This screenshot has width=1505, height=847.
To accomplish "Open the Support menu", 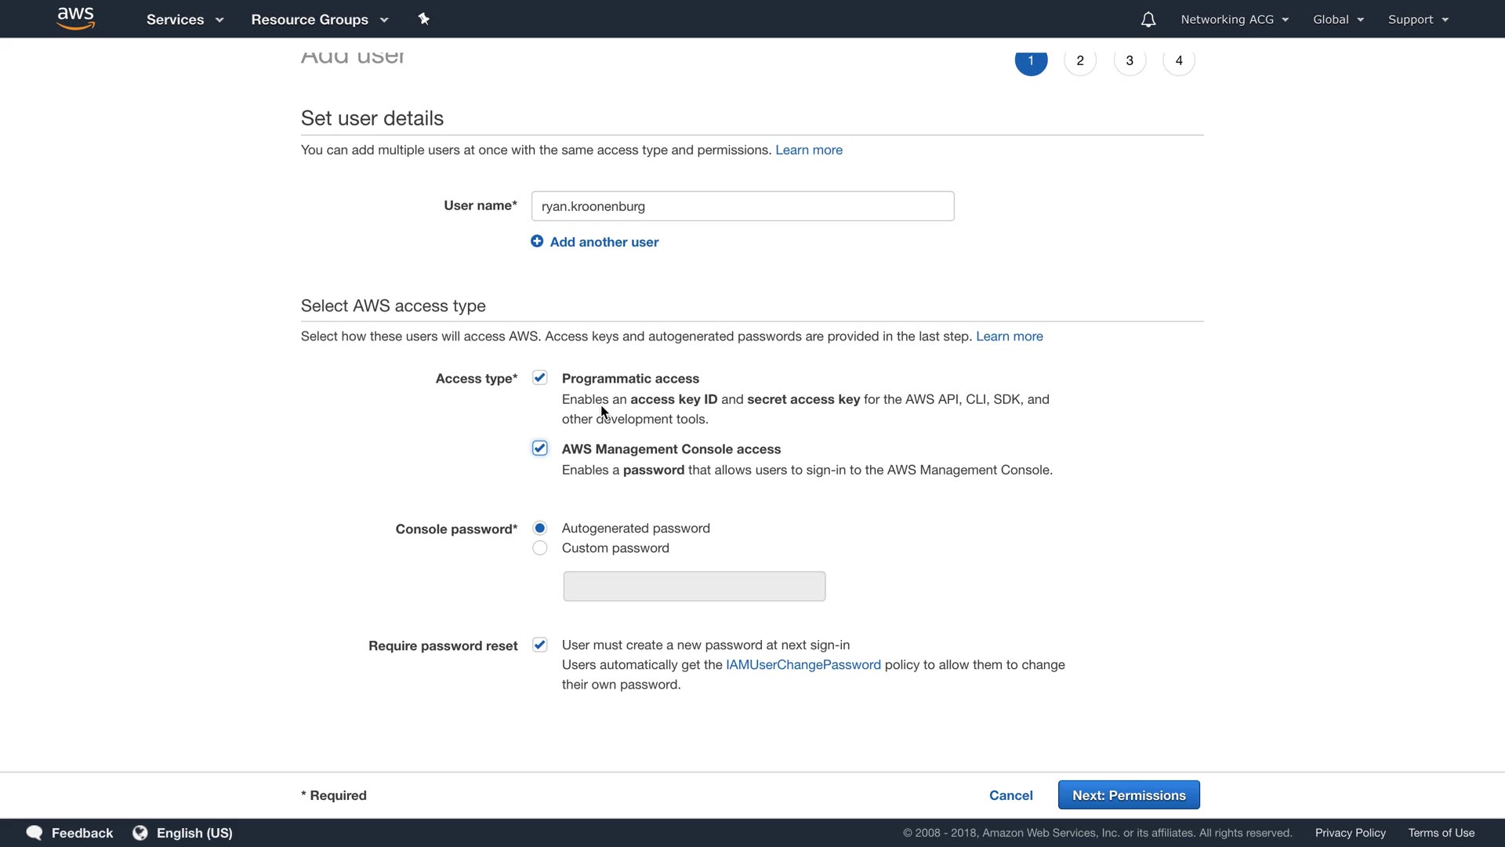I will 1418,20.
